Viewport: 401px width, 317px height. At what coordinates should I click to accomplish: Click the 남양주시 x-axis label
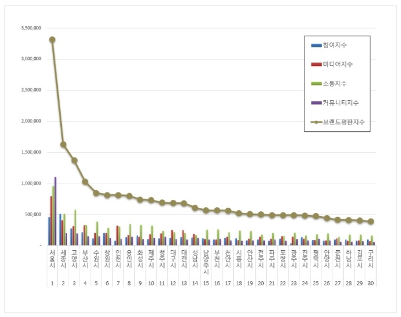pos(205,261)
